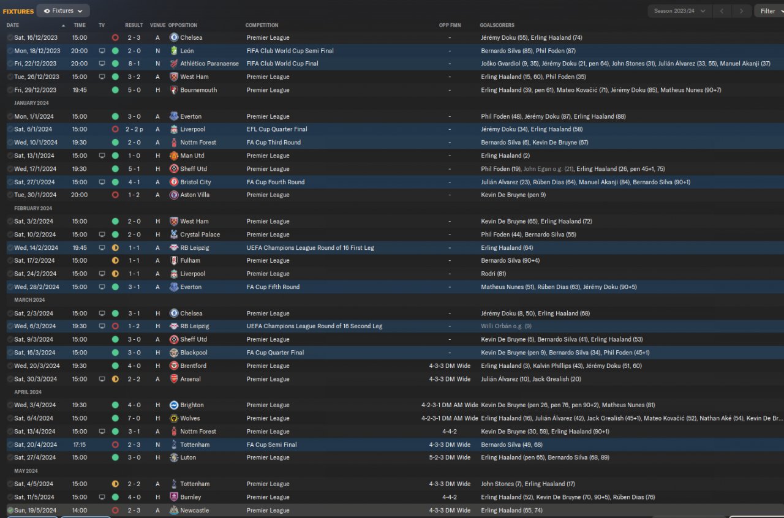Click the red loss indicator for Aston Villa match
The height and width of the screenshot is (518, 784).
(115, 195)
